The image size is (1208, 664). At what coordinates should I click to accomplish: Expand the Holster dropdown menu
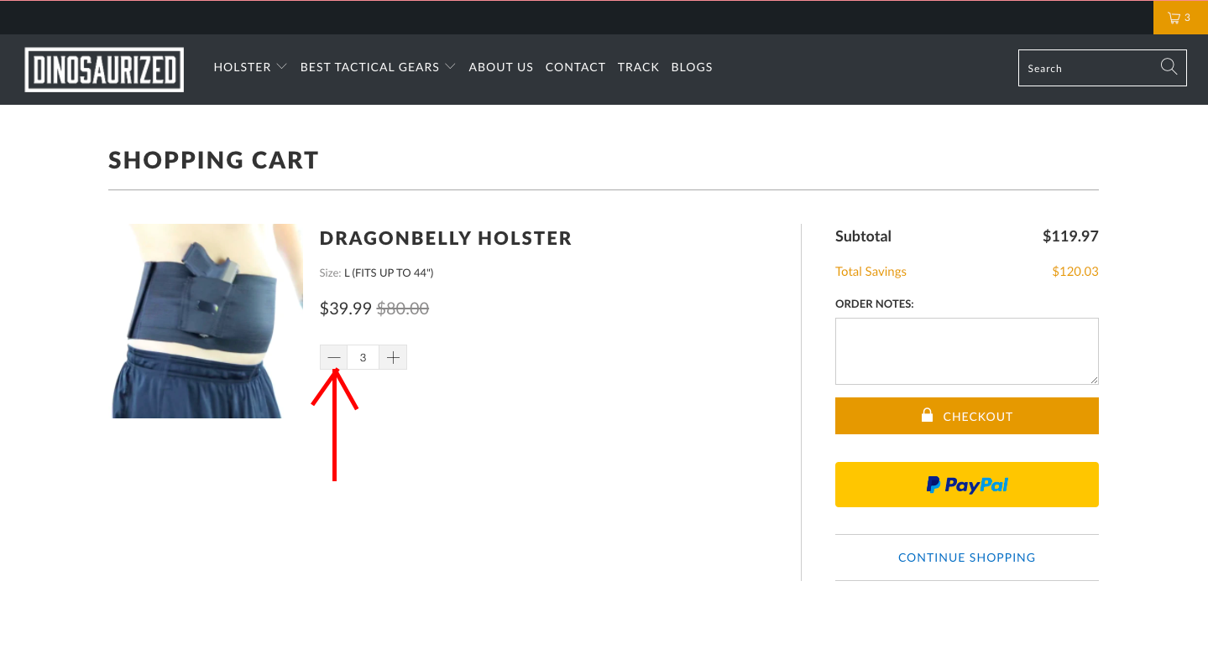point(250,67)
